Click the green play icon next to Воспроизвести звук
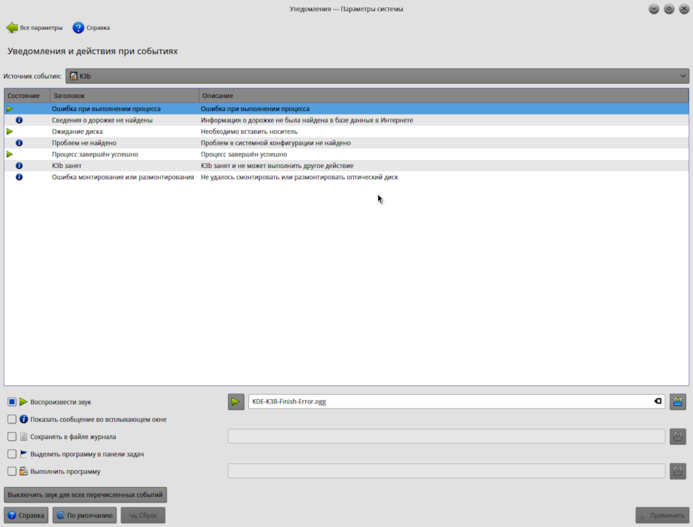 [x=24, y=402]
